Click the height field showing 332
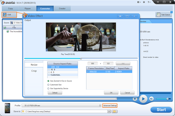The width and height of the screenshot is (175, 116). 108,63
